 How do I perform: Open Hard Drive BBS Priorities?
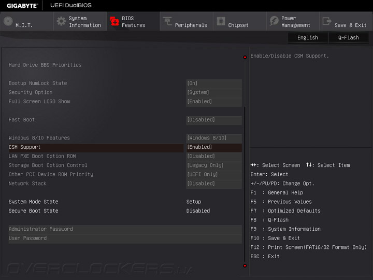pyautogui.click(x=45, y=65)
